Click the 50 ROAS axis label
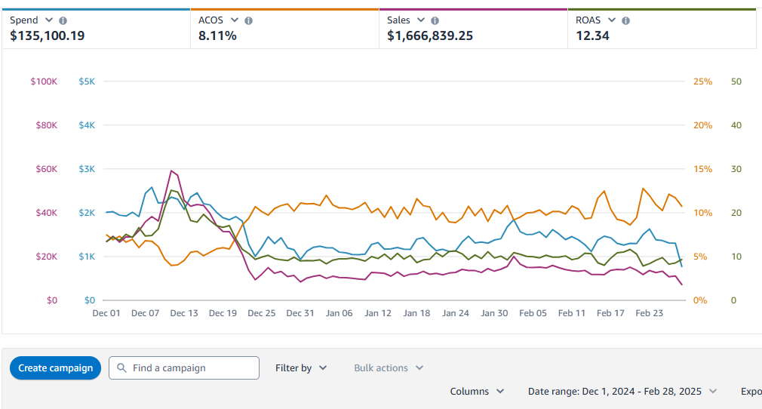The height and width of the screenshot is (409, 762). (736, 81)
